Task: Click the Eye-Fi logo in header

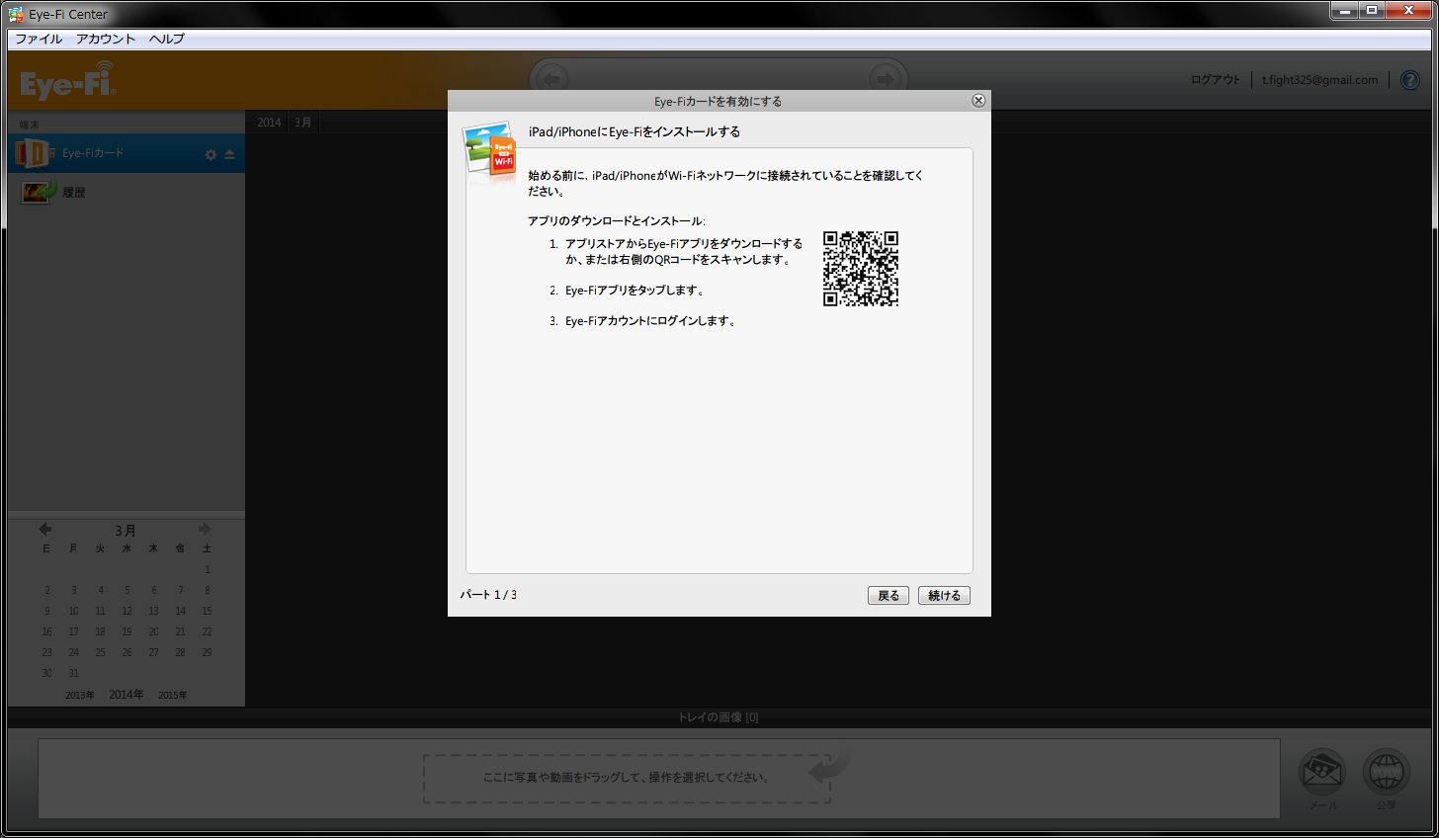Action: pyautogui.click(x=68, y=81)
